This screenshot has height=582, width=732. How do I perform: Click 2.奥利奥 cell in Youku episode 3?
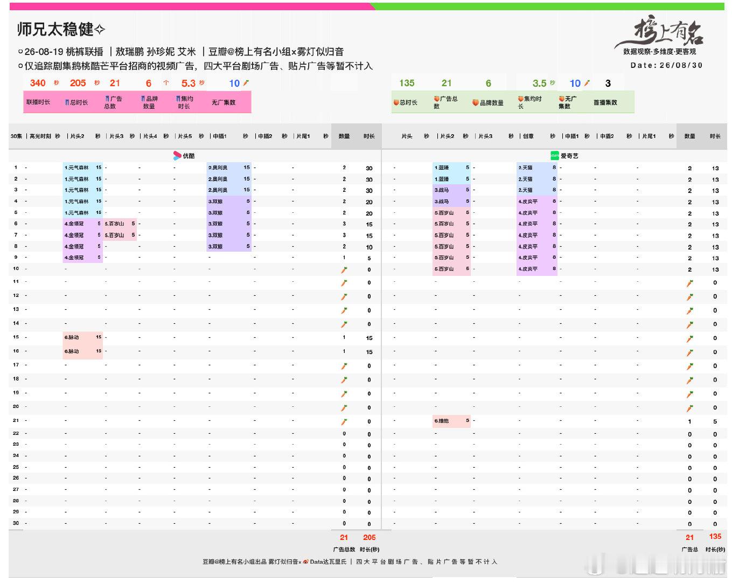click(x=229, y=190)
